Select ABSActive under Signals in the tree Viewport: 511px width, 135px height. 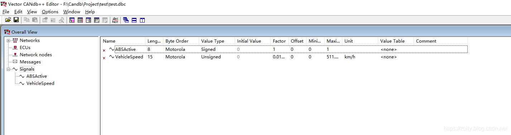[37, 76]
